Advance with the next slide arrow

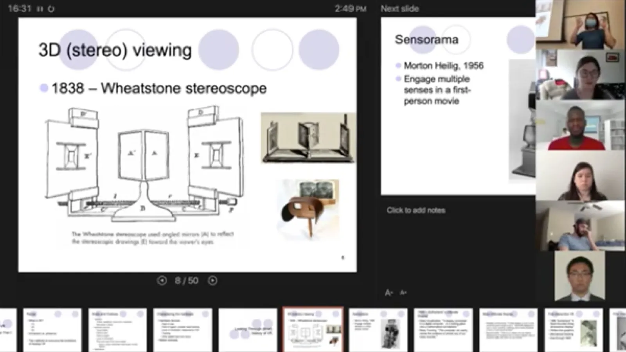tap(212, 280)
